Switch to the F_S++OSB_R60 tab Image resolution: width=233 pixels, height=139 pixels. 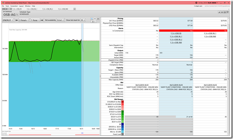[63, 9]
